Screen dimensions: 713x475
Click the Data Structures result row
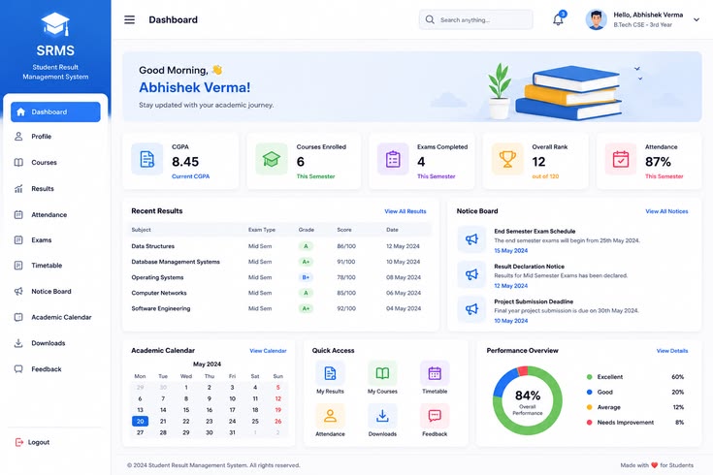(x=280, y=246)
